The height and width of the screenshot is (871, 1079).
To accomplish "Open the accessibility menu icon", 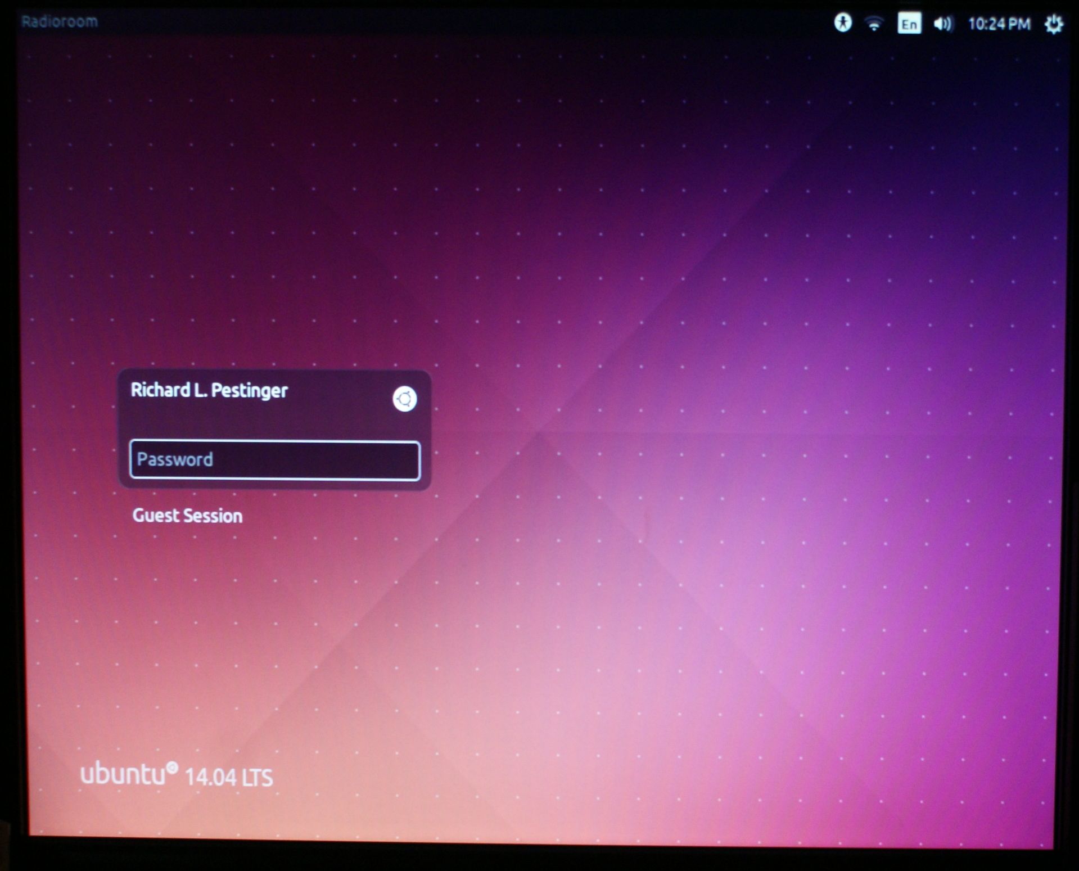I will coord(842,23).
